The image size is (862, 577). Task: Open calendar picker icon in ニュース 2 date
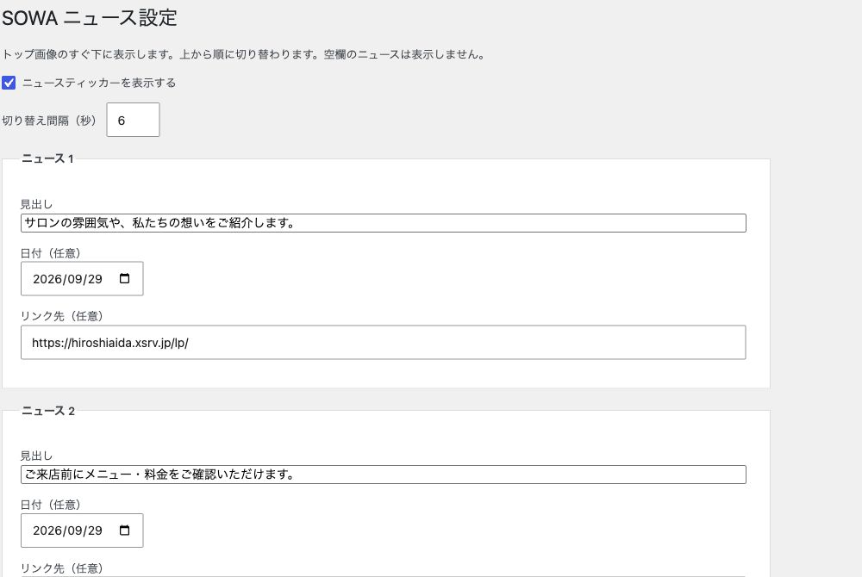tap(125, 530)
